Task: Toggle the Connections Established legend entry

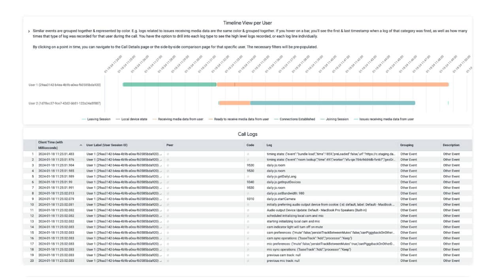Action: (x=294, y=119)
